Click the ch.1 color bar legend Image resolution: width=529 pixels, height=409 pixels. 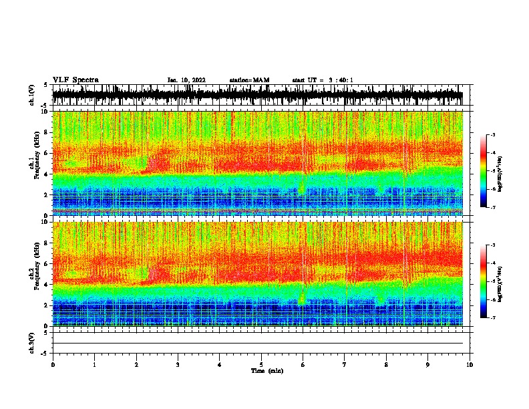[x=484, y=171]
